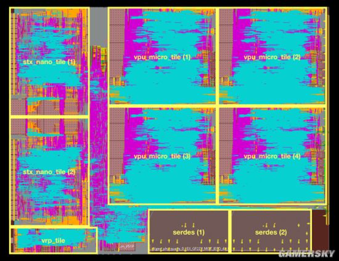Click the GAMERSKY watermark

point(306,254)
